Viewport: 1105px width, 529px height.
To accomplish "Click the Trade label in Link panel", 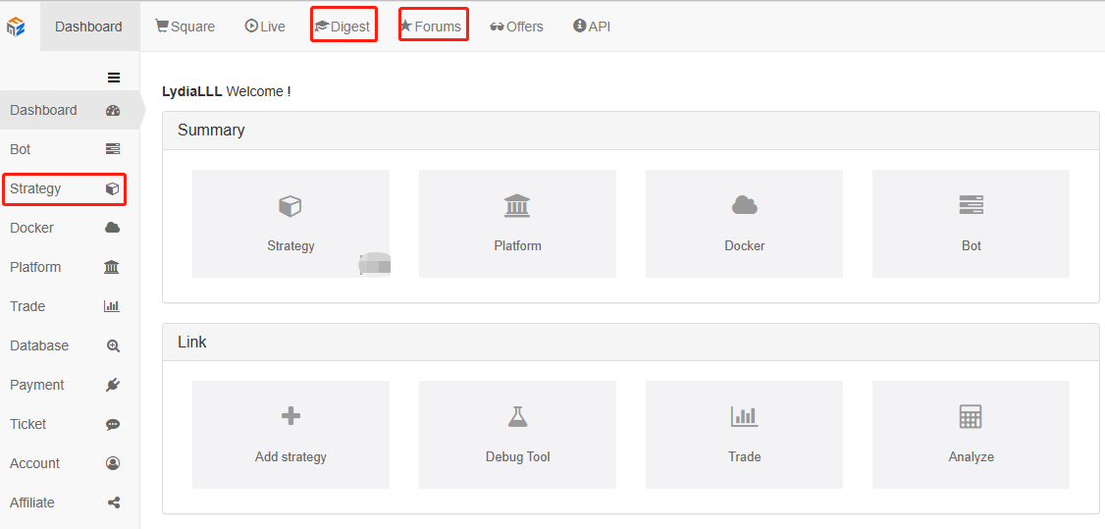I will point(745,456).
